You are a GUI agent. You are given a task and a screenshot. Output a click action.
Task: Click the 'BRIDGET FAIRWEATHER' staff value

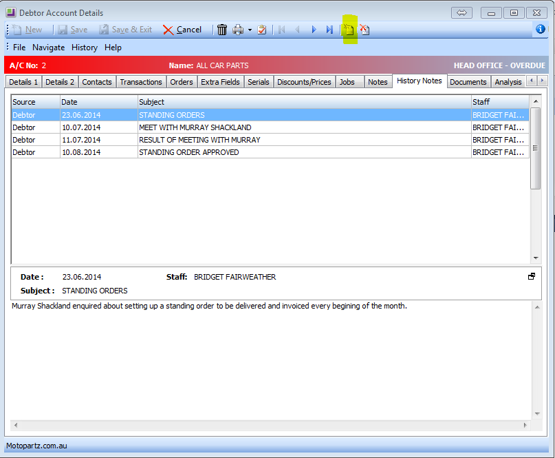[x=235, y=277]
